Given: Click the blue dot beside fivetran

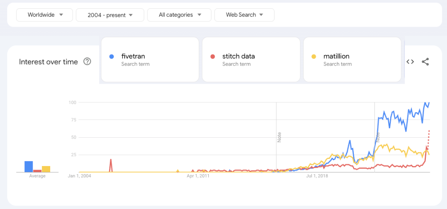Looking at the screenshot, I should tap(112, 57).
